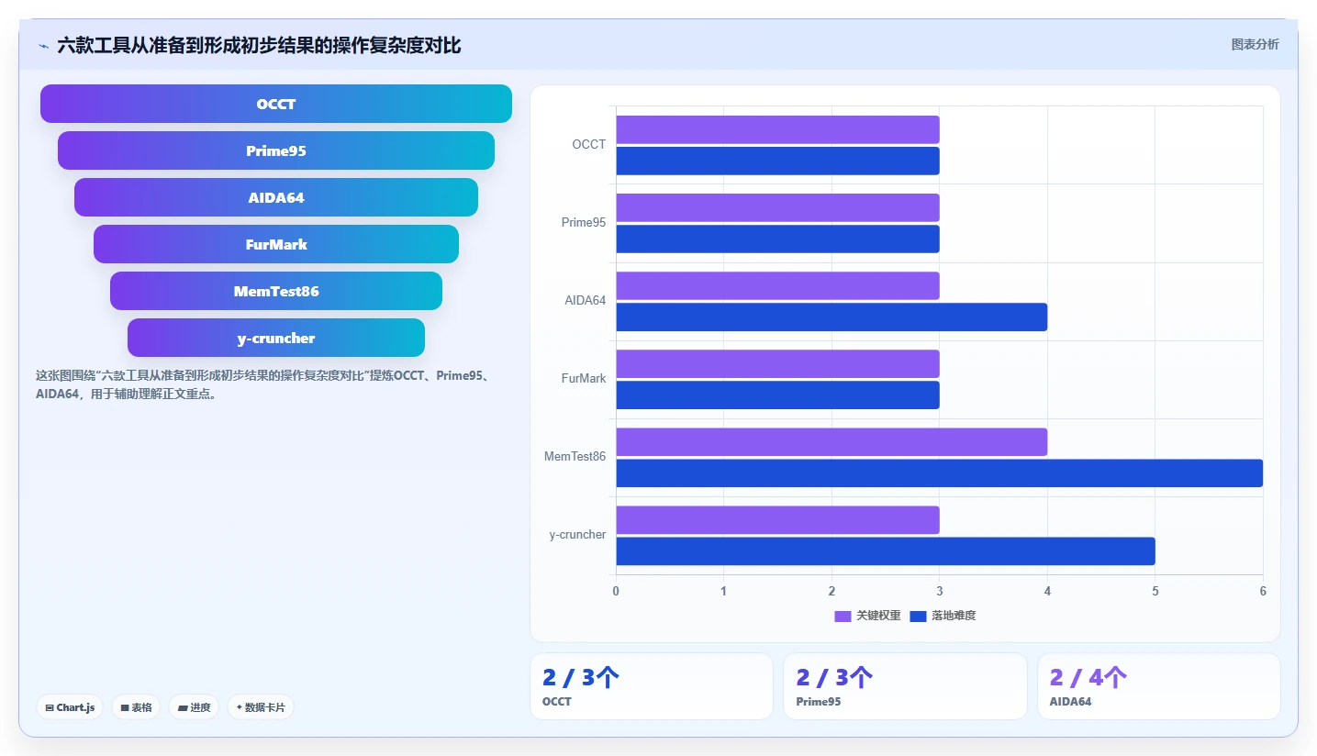Toggle the 关键权重 legend swatch
Image resolution: width=1317 pixels, height=756 pixels.
(843, 617)
